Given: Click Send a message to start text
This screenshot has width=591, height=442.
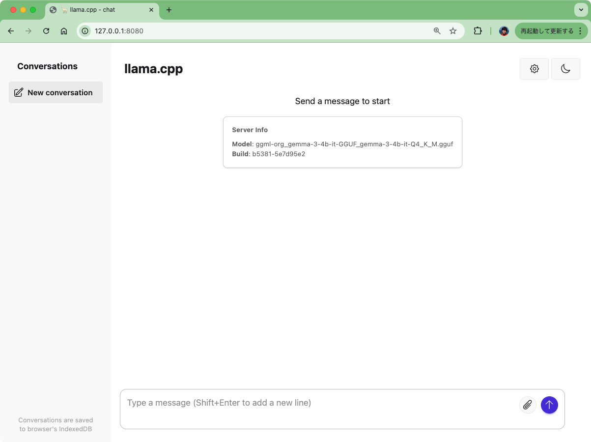Looking at the screenshot, I should coord(342,101).
